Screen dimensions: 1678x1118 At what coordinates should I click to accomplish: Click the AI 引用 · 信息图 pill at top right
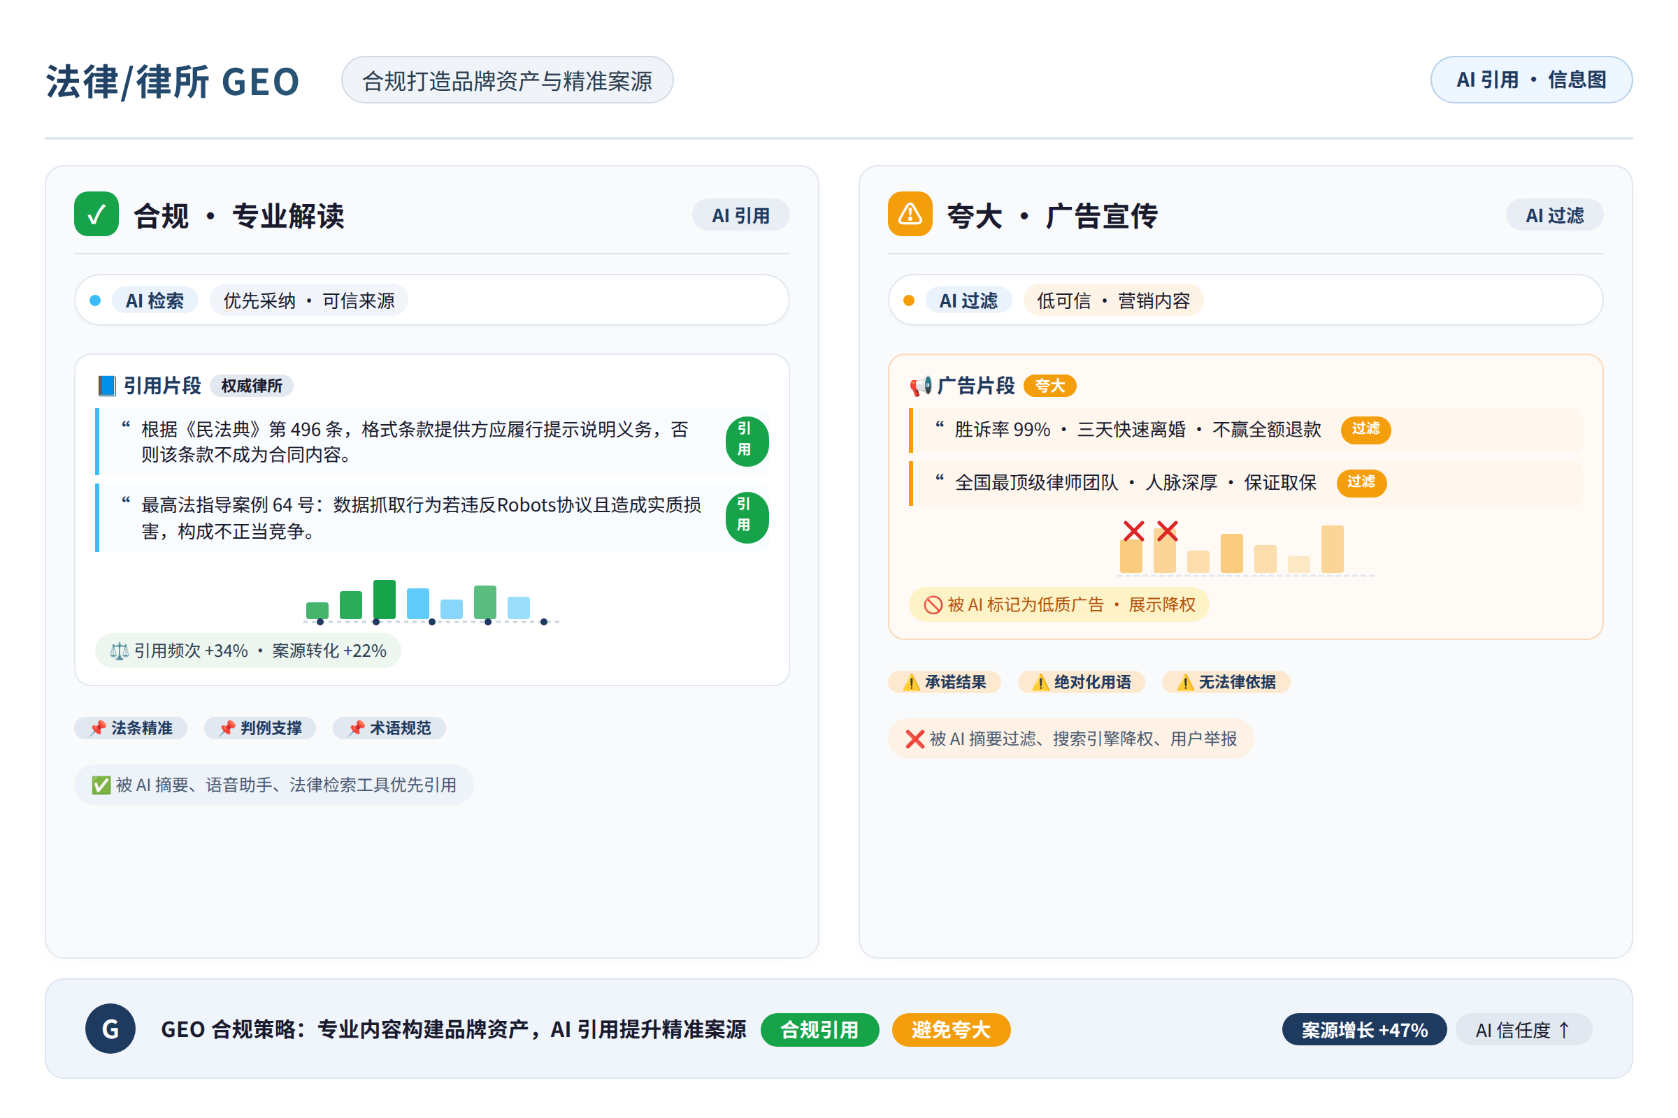tap(1531, 79)
